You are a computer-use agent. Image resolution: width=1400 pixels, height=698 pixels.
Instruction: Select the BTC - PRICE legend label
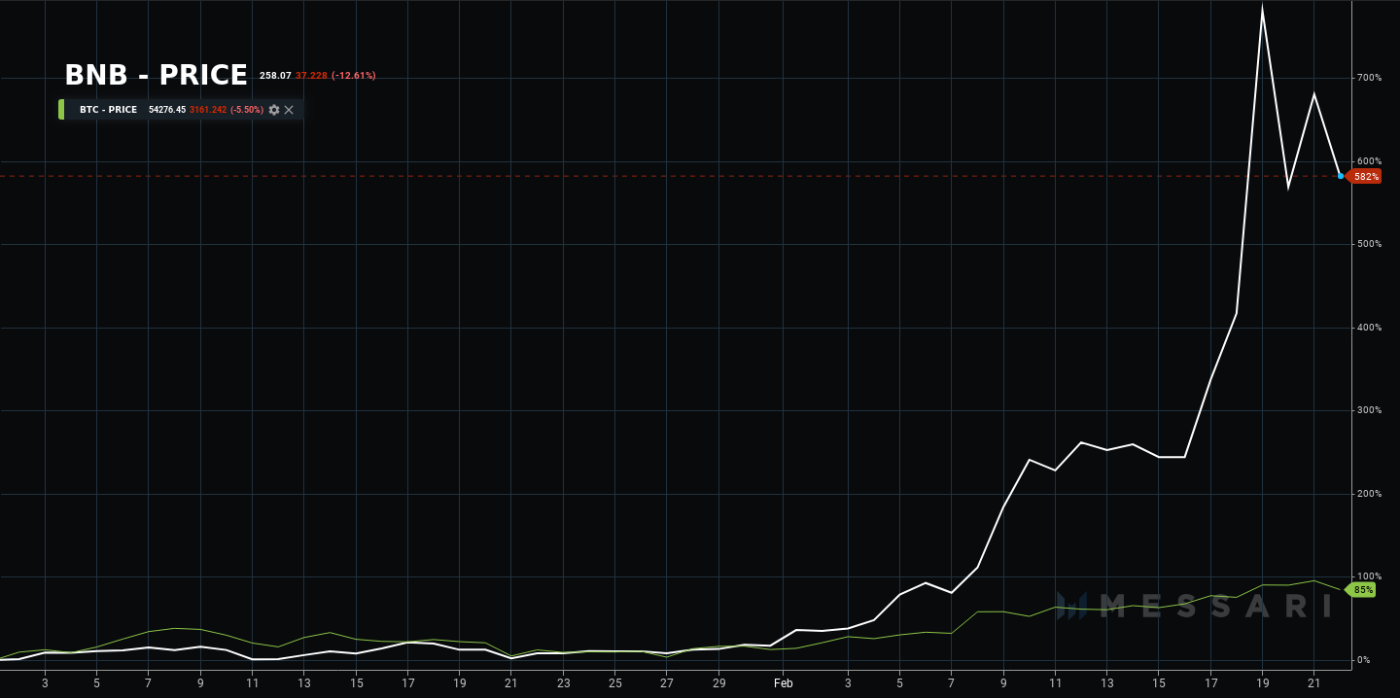108,110
